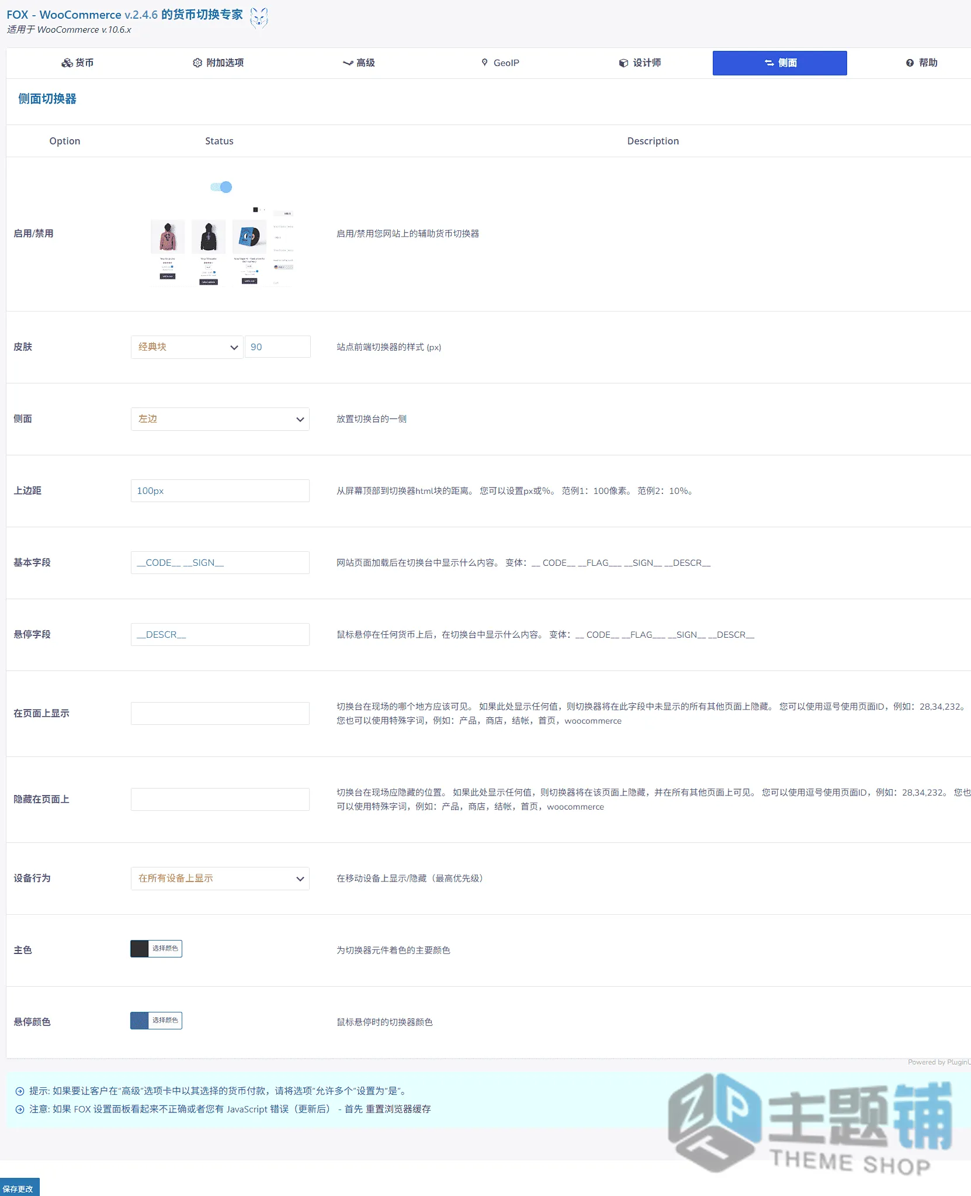
Task: Open the 帮助 tab
Action: (921, 63)
